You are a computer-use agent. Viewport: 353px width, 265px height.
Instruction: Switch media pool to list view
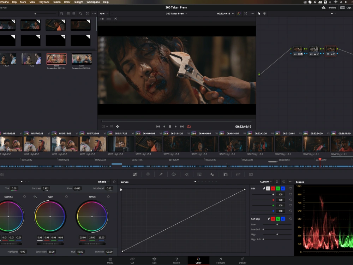coord(74,13)
